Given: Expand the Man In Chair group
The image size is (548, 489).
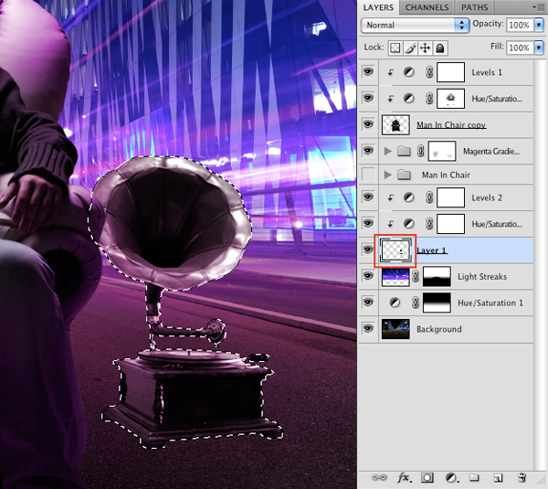Looking at the screenshot, I should click(387, 175).
